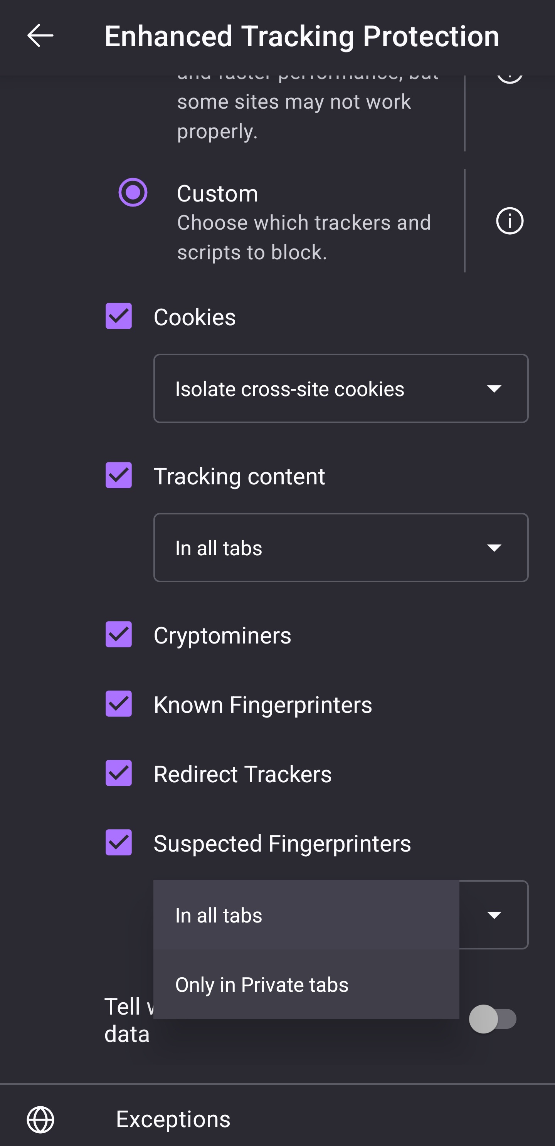Screen dimensions: 555x1146
Task: Select the Custom protection radio button
Action: point(132,193)
